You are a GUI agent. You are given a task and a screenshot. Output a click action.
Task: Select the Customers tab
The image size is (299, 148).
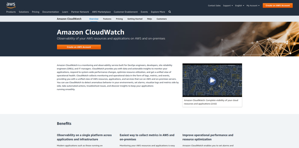[162, 19]
